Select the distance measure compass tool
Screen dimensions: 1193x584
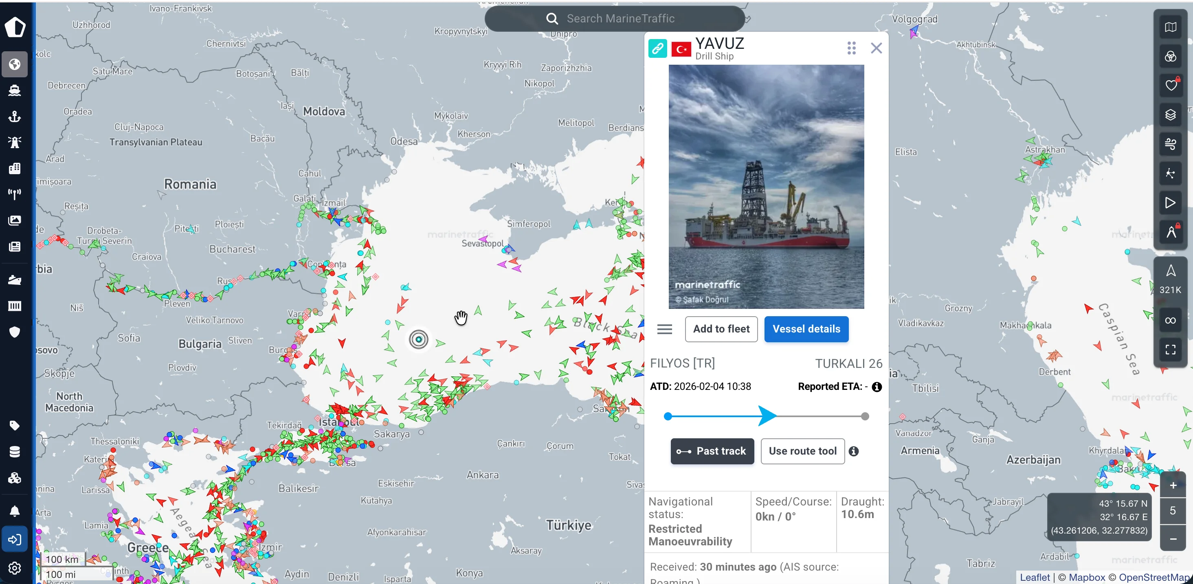coord(1170,232)
